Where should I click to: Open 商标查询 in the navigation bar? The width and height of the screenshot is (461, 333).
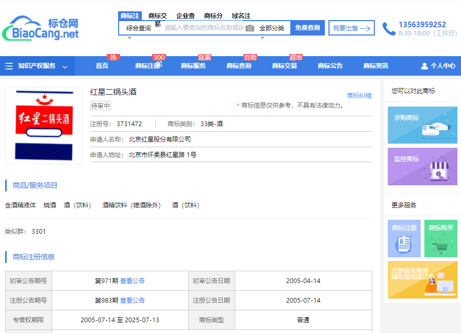(x=239, y=66)
